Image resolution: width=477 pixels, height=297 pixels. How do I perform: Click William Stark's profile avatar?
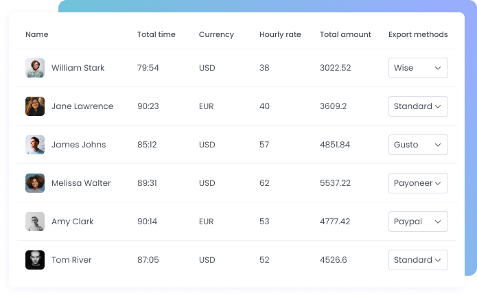click(35, 68)
